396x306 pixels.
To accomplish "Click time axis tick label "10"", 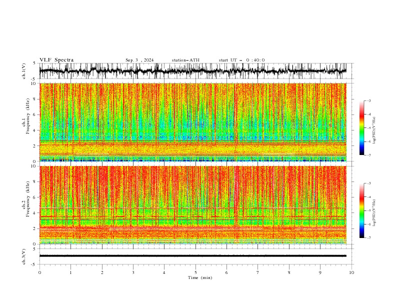I will [x=351, y=272].
